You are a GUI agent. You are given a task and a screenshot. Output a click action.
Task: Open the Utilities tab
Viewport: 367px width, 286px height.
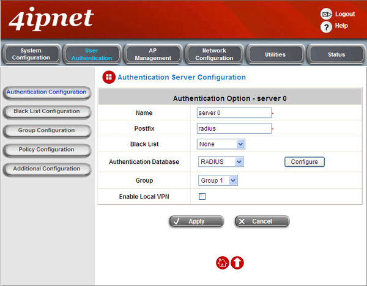point(275,54)
